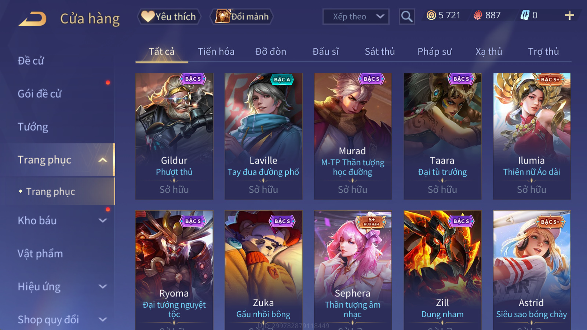Select the Tiến hóa tab

pyautogui.click(x=216, y=52)
